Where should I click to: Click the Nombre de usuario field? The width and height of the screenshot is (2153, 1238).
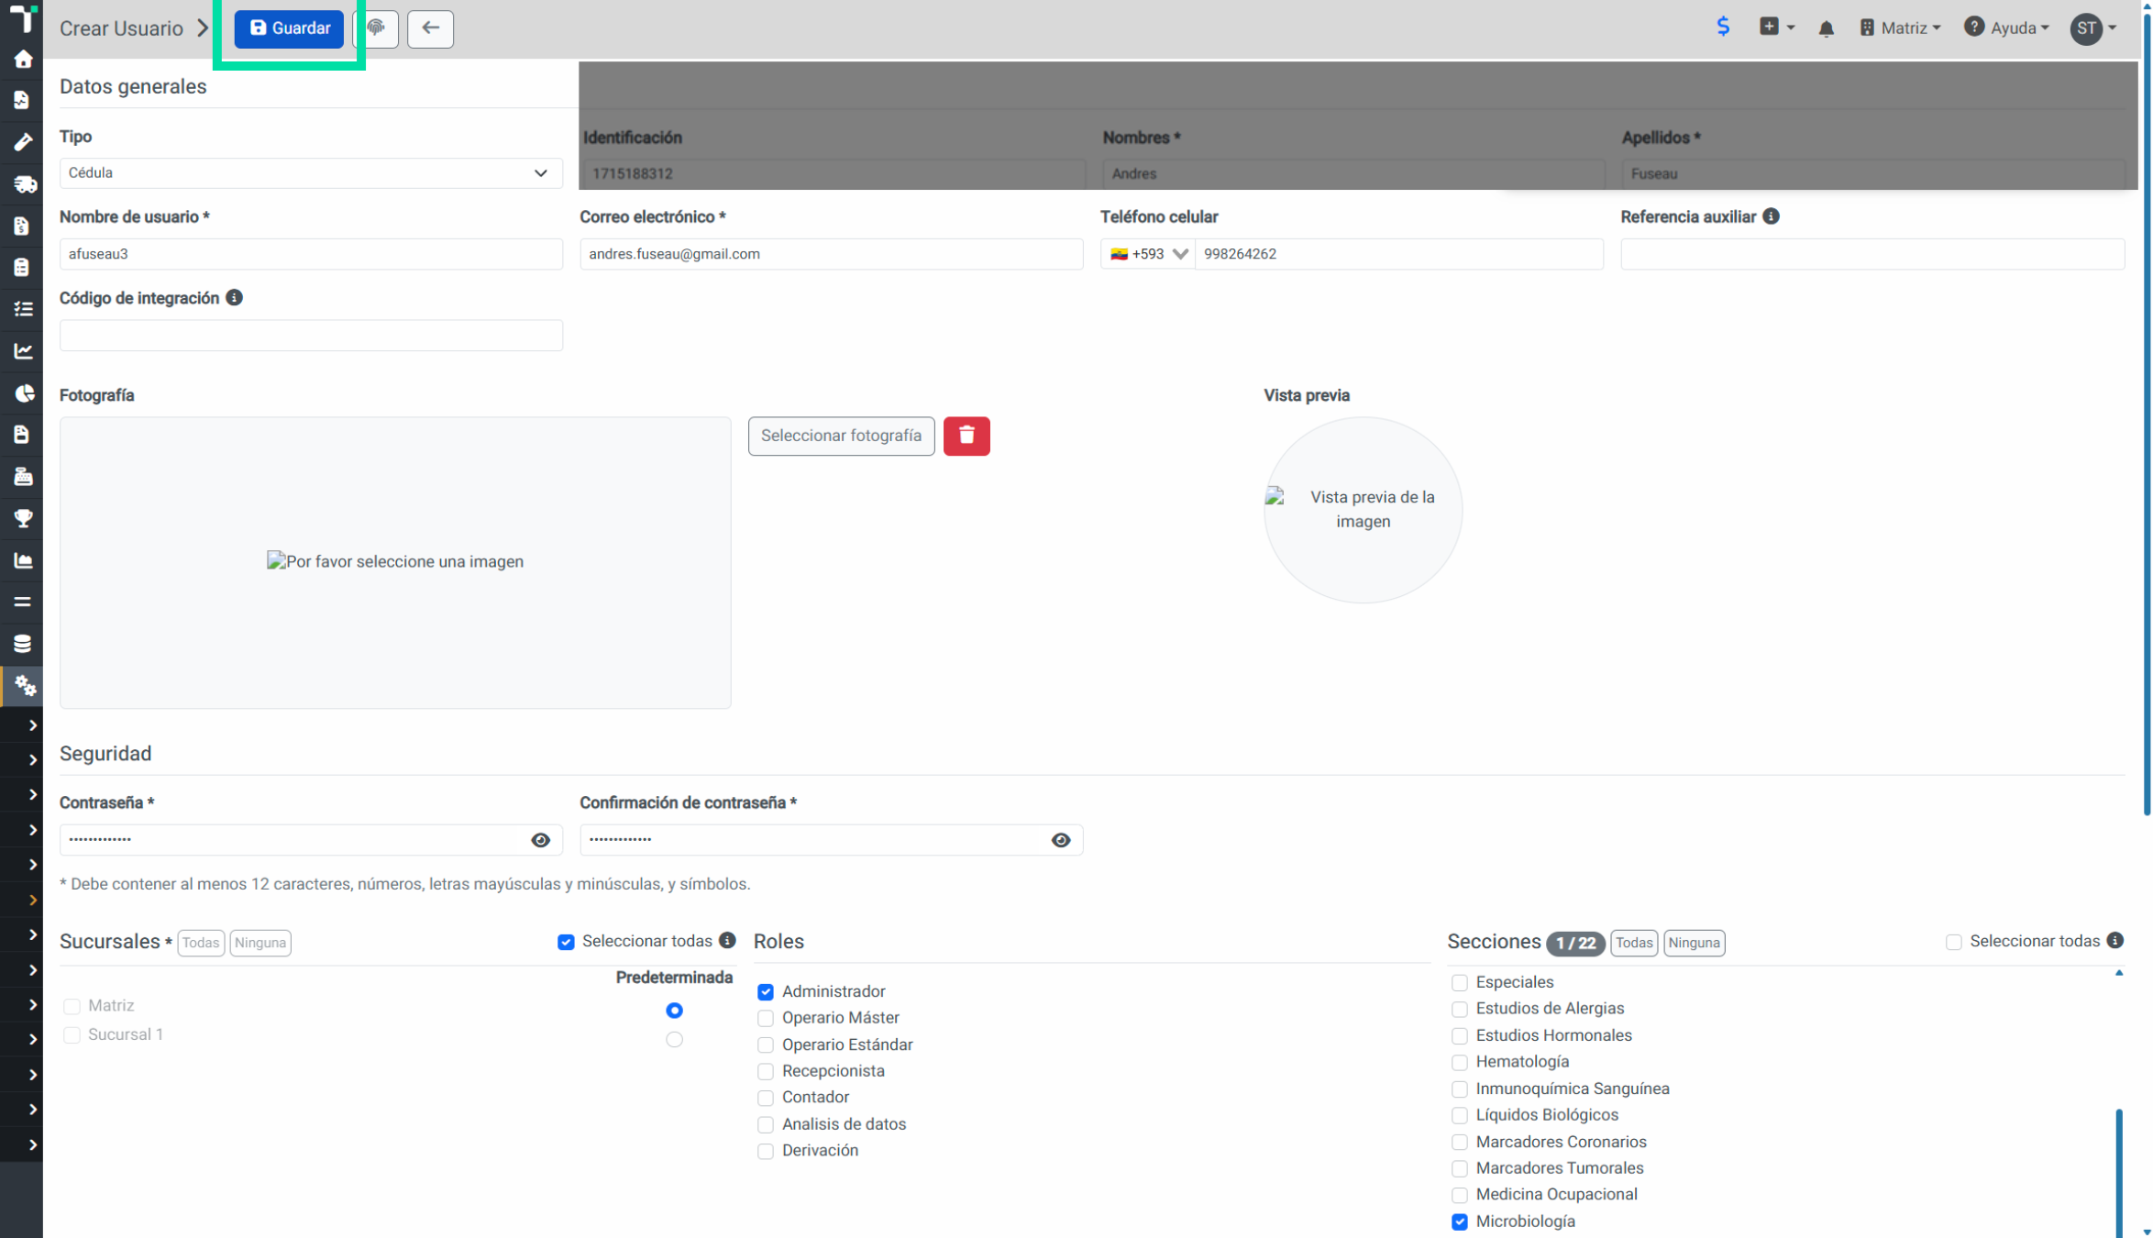point(311,254)
